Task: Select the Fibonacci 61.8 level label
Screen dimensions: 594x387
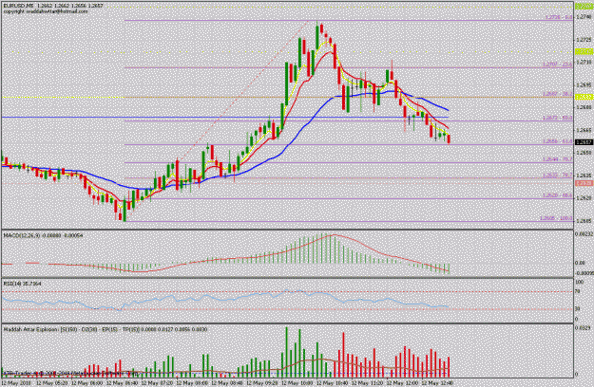Action: click(557, 141)
